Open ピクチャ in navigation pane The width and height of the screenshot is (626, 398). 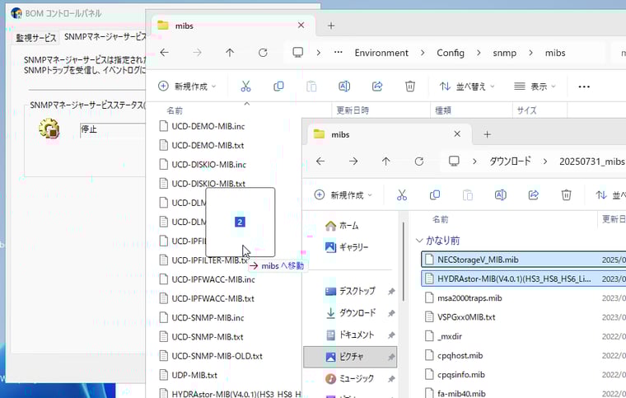350,357
